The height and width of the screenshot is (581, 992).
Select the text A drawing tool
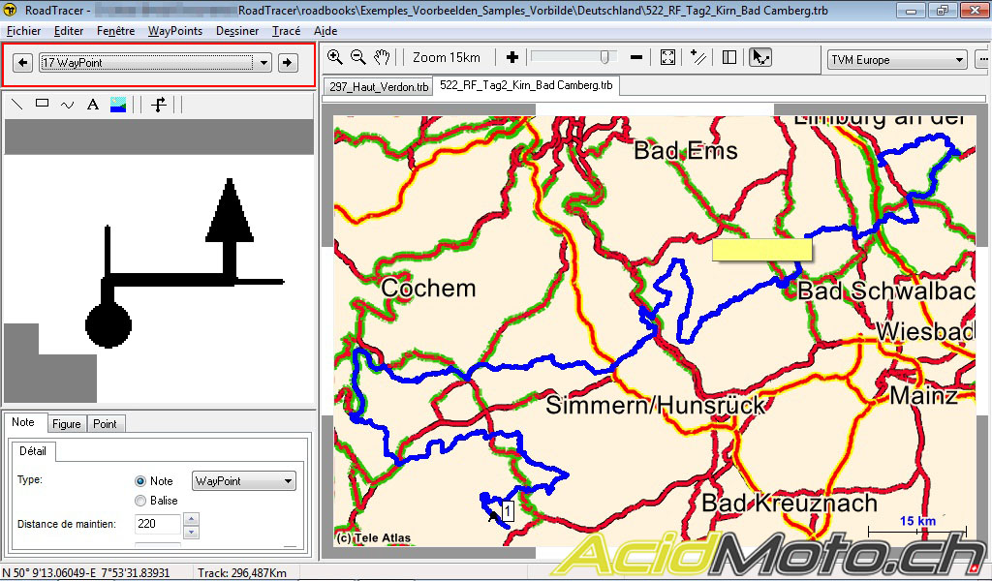tap(93, 105)
